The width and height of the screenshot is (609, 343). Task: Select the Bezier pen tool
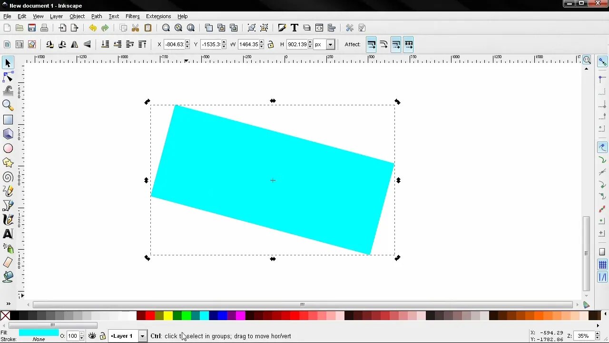(8, 205)
